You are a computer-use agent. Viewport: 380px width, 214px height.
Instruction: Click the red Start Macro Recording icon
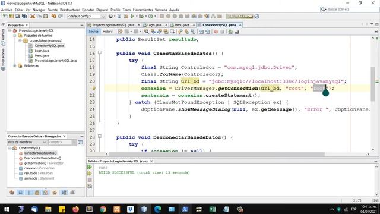coord(216,32)
